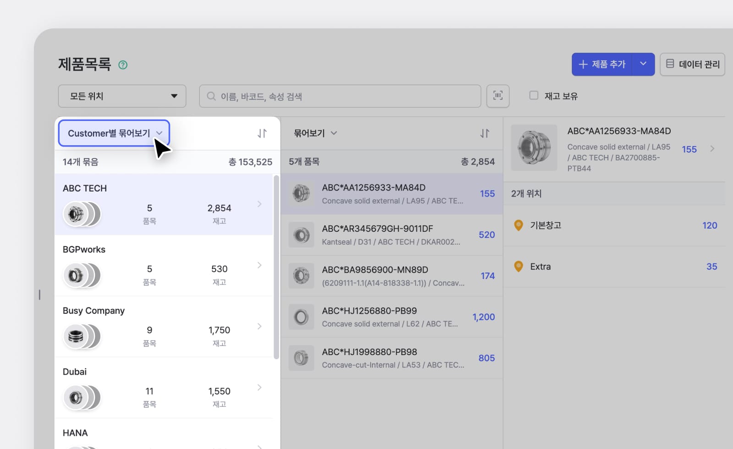The width and height of the screenshot is (733, 449).
Task: Open the Customer별 묶어보기 dropdown
Action: click(x=114, y=133)
